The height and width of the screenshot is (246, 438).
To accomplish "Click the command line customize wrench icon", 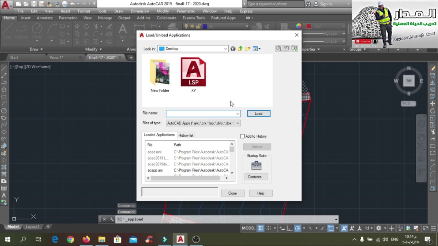I will point(112,219).
